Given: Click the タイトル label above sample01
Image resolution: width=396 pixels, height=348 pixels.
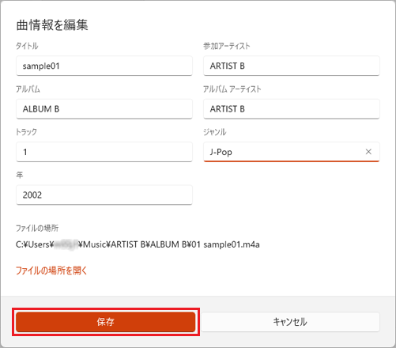Looking at the screenshot, I should (27, 46).
